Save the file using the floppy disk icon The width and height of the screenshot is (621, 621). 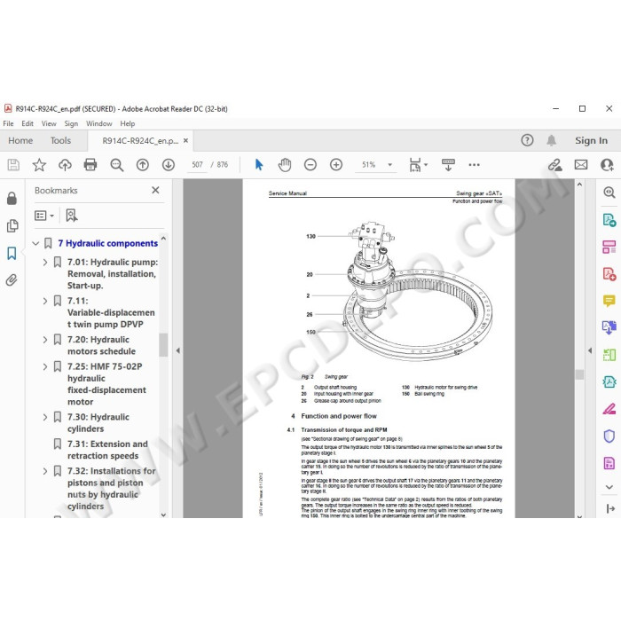[x=13, y=165]
